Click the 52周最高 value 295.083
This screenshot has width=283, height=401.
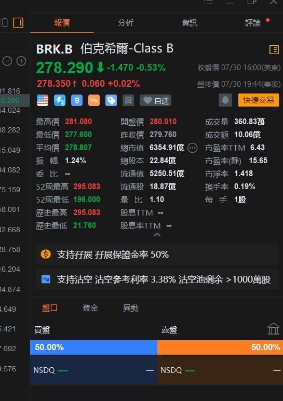coord(87,186)
